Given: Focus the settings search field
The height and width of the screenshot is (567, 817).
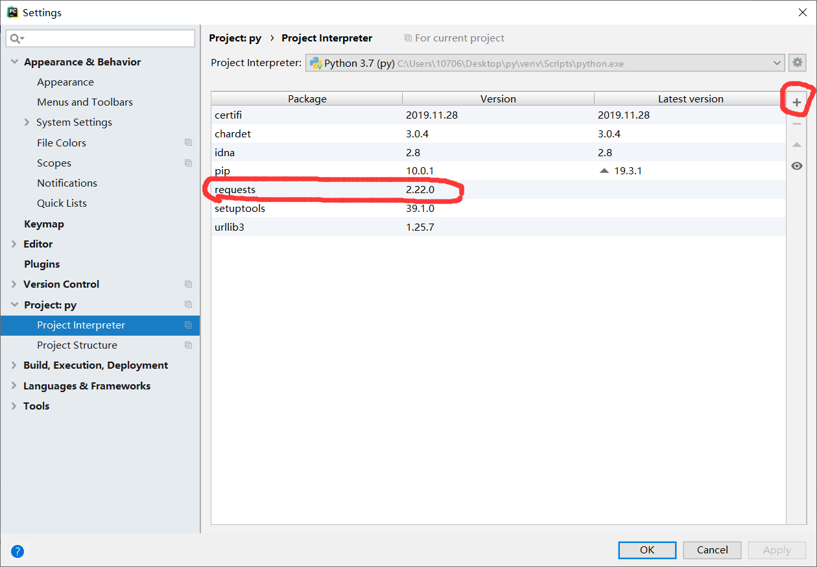Looking at the screenshot, I should coord(101,39).
